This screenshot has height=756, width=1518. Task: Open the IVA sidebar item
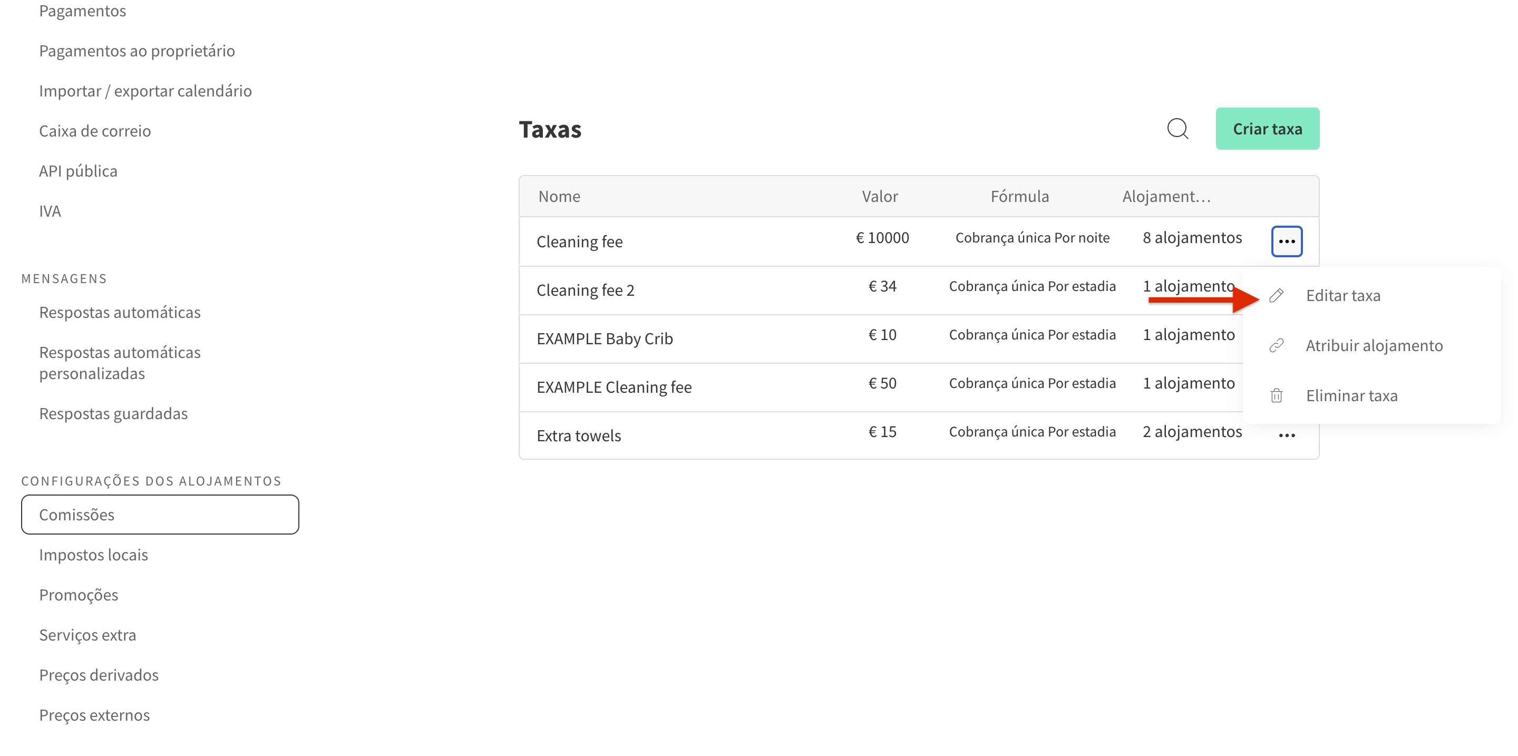[x=50, y=211]
